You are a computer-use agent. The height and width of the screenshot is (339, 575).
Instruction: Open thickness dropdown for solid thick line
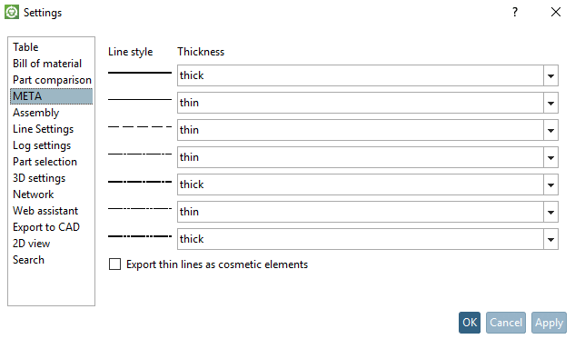tap(550, 75)
